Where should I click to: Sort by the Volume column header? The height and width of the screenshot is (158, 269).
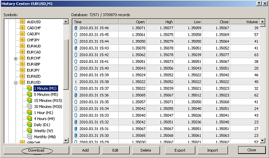pyautogui.click(x=245, y=22)
